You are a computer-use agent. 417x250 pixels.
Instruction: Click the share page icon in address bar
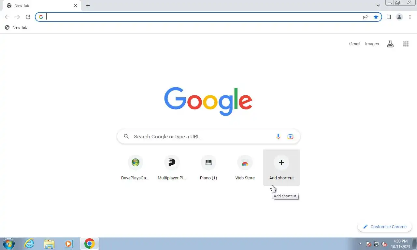pyautogui.click(x=366, y=17)
